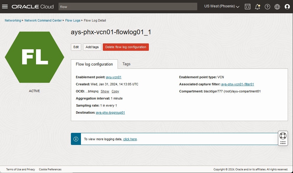Click the 'VCN' enablement point type value
The height and width of the screenshot is (173, 293).
tap(221, 77)
